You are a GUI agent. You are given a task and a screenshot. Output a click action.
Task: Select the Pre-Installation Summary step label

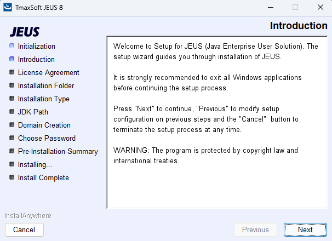58,151
